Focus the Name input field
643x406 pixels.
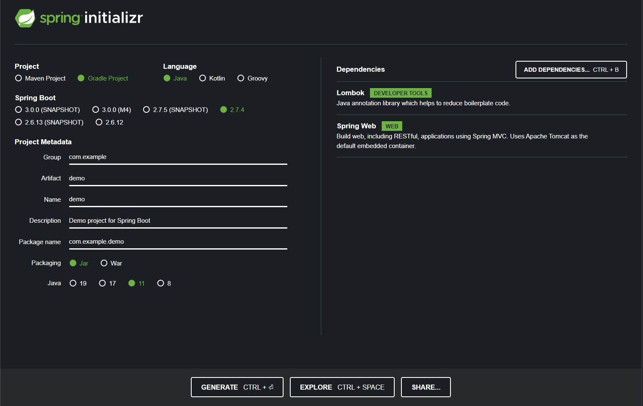(178, 200)
